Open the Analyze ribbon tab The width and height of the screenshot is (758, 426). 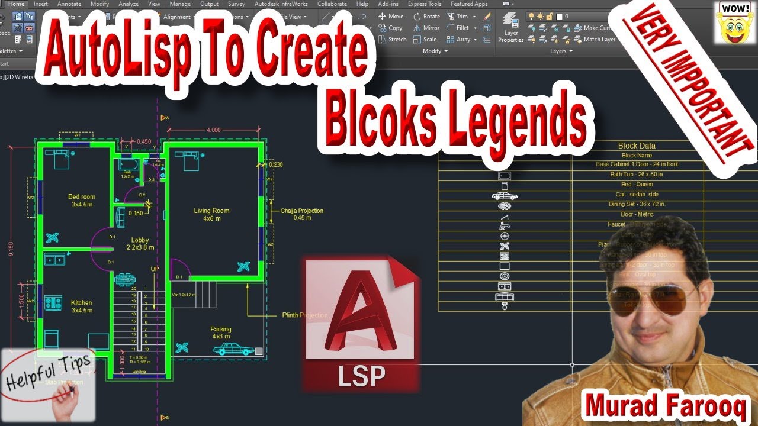(x=129, y=4)
